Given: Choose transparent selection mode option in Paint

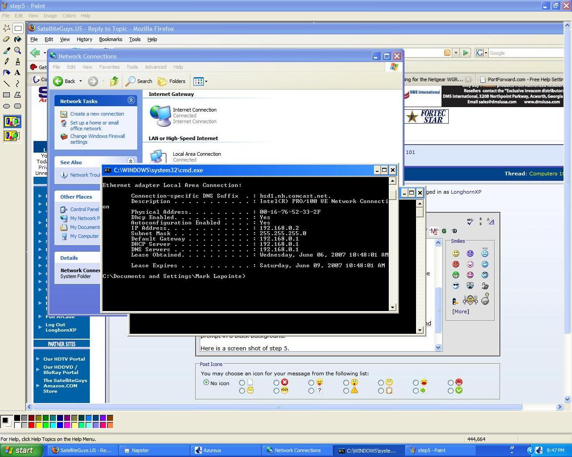Looking at the screenshot, I should coord(12,135).
